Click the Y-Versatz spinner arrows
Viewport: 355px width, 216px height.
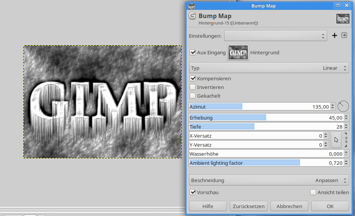click(326, 145)
